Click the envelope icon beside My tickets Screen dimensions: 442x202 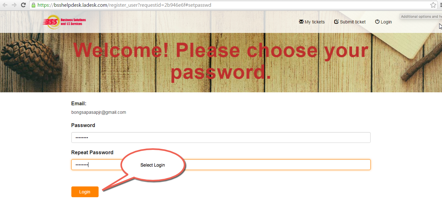coord(301,21)
